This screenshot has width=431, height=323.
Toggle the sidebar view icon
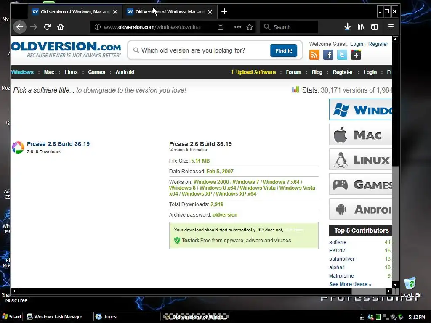(375, 27)
